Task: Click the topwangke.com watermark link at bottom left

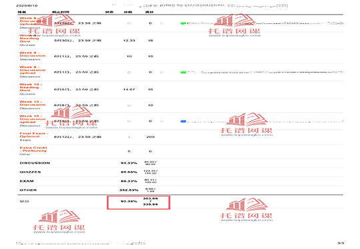Action: tap(59, 232)
